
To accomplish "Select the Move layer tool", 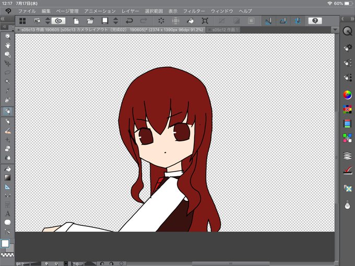I will coord(7,64).
